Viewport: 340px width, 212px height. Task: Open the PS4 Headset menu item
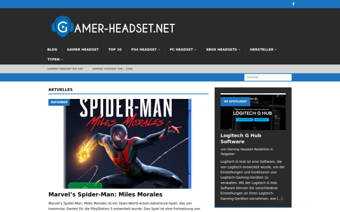tap(144, 50)
